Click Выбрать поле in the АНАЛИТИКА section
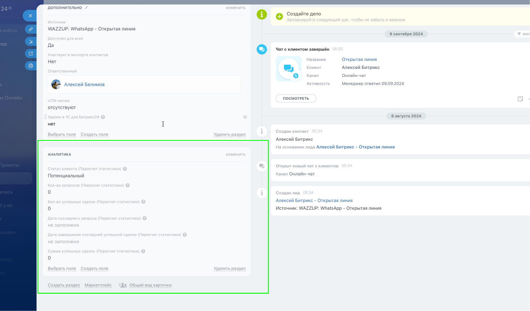This screenshot has height=311, width=530. tap(62, 269)
